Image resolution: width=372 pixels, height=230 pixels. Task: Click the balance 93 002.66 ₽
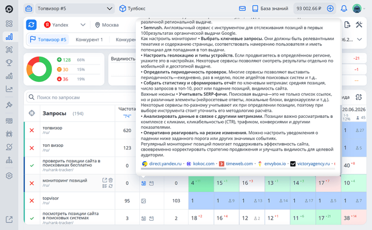point(309,8)
